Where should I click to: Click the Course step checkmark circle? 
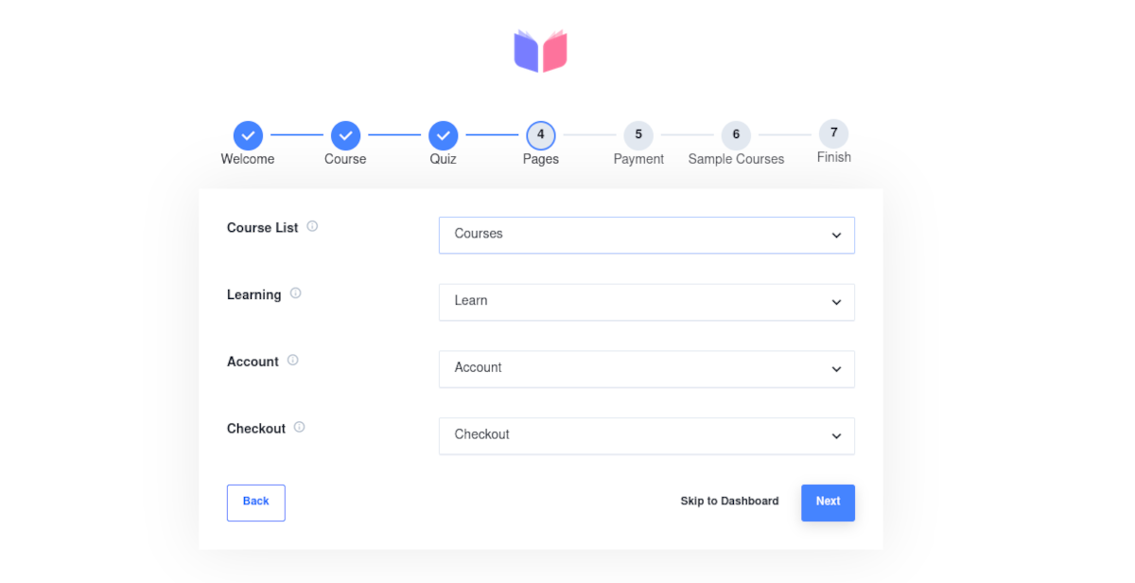345,135
